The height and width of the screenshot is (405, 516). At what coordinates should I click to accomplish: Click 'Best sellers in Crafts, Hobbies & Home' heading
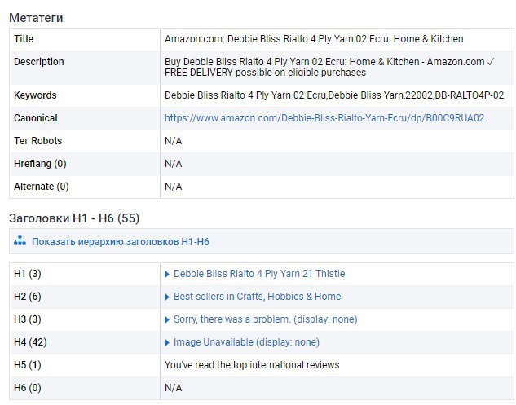258,297
